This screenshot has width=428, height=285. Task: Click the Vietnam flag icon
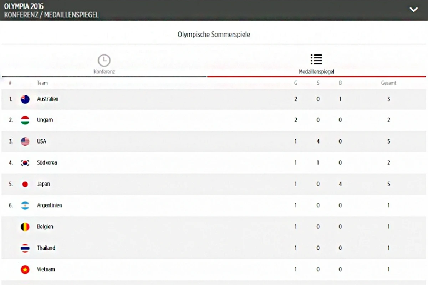[x=25, y=270]
